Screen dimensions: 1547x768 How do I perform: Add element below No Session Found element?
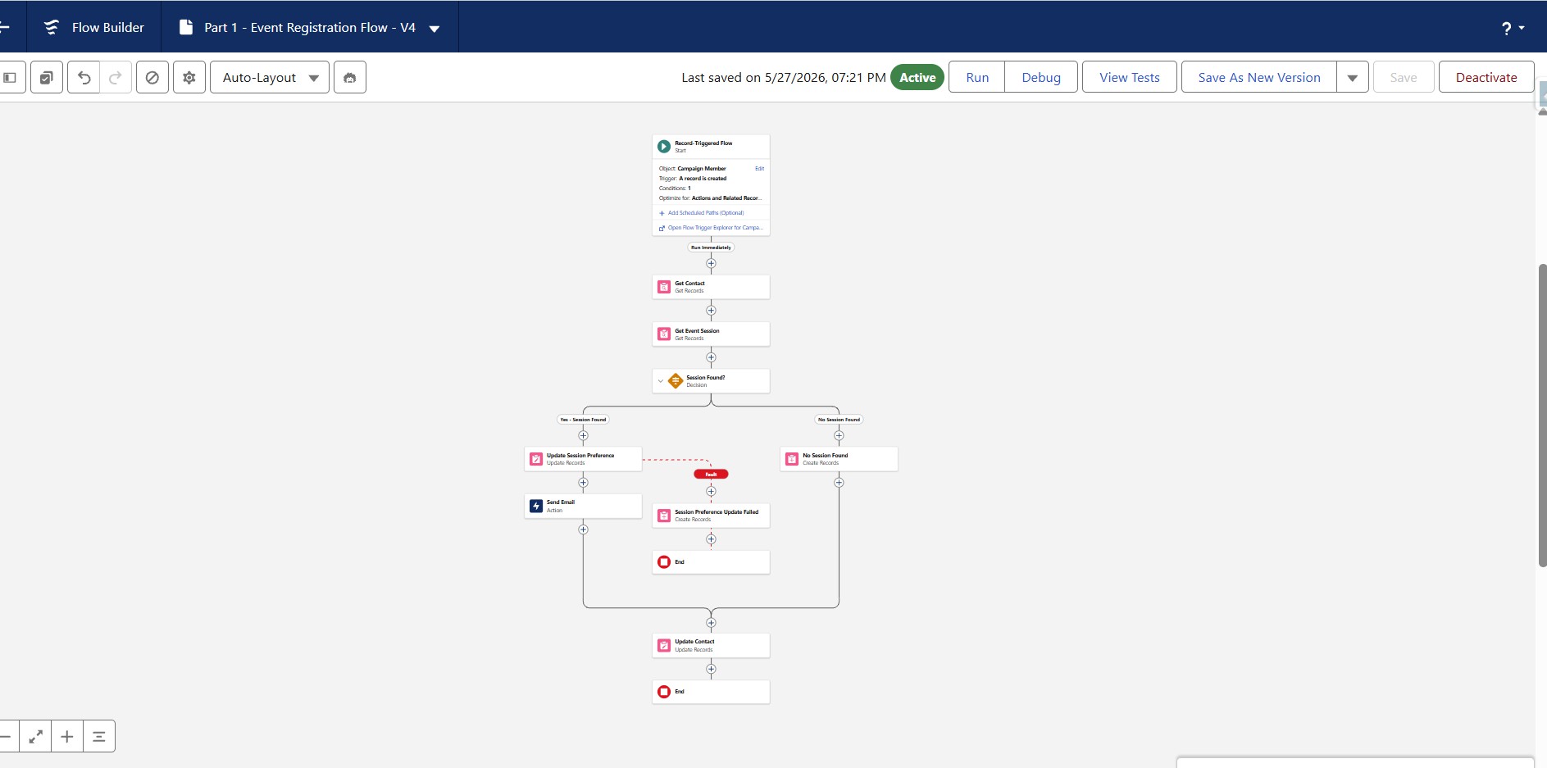pyautogui.click(x=839, y=483)
